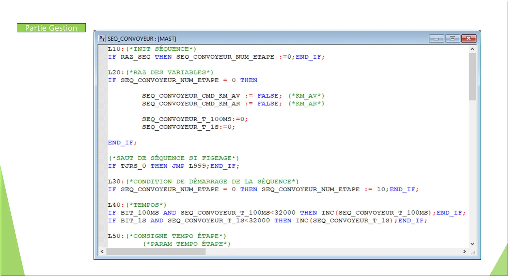Click INC(SEQ_CONVOYEUR_T_1S) call

click(x=344, y=220)
